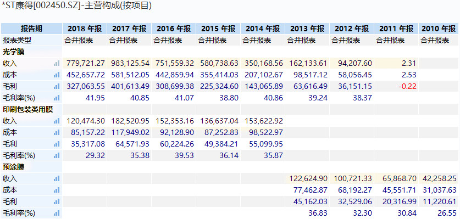Click cost value 452,657.72
Viewport: 460px width, 219px height.
[86, 75]
